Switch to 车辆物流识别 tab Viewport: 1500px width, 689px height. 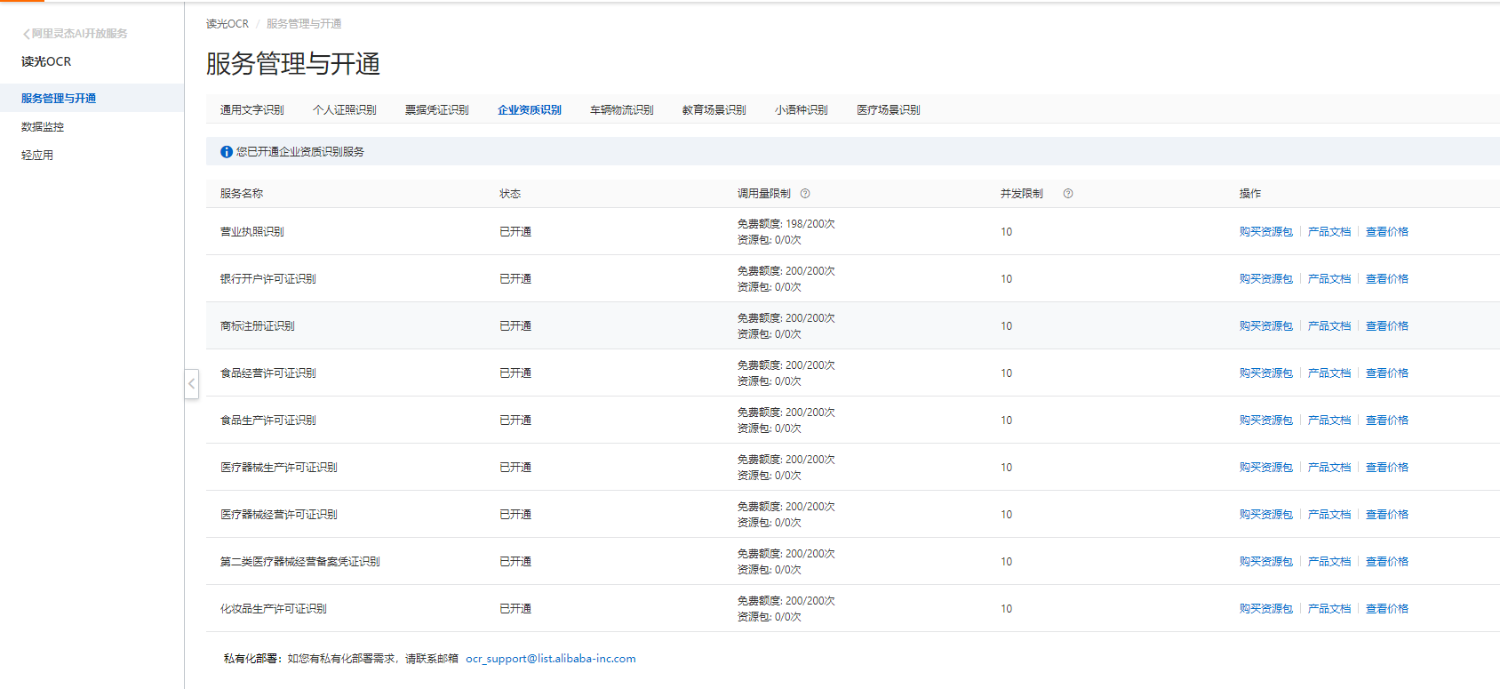(x=622, y=110)
